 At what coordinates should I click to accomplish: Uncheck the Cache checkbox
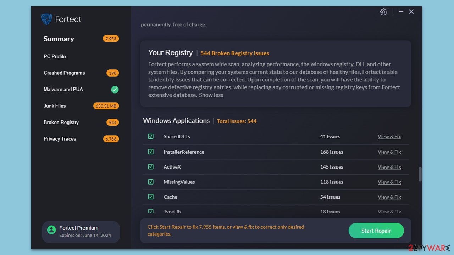point(151,197)
